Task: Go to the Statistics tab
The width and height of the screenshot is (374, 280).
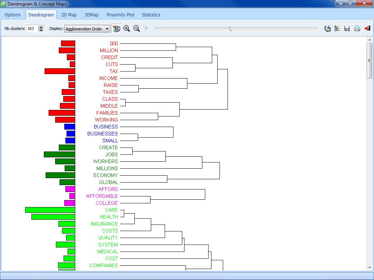Action: click(151, 15)
